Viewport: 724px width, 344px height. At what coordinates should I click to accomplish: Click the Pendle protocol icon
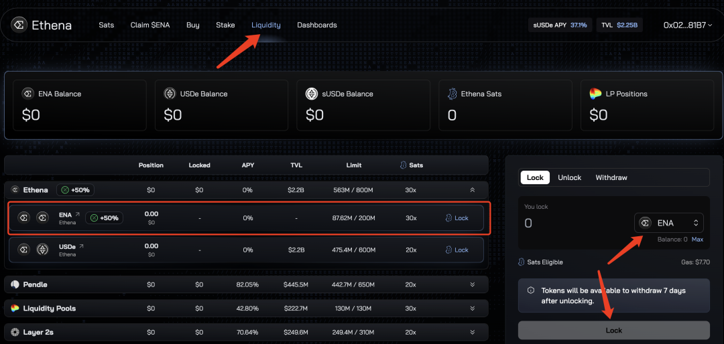(15, 284)
